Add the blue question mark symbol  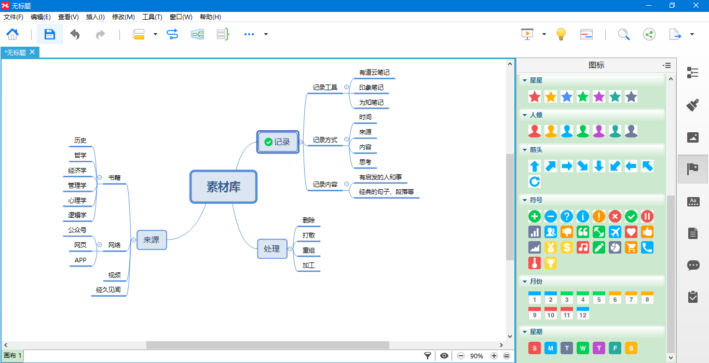click(x=567, y=216)
